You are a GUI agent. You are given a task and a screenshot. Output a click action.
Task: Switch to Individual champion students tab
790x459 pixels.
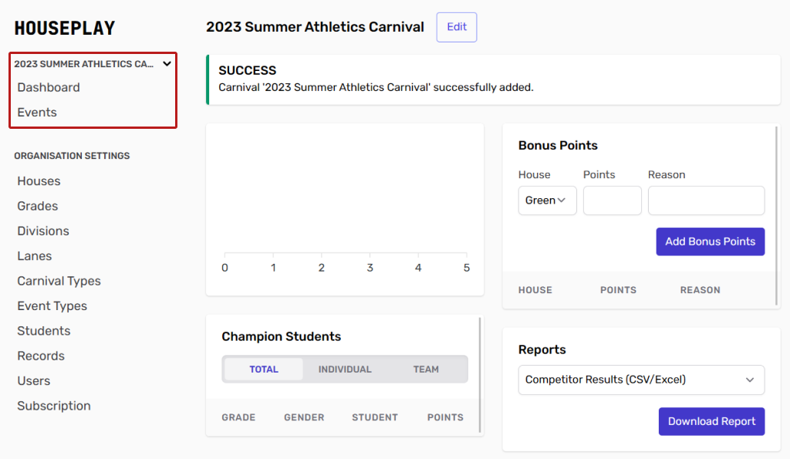(345, 370)
